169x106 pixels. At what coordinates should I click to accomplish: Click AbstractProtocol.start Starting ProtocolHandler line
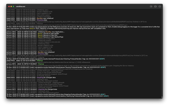pos(56,59)
